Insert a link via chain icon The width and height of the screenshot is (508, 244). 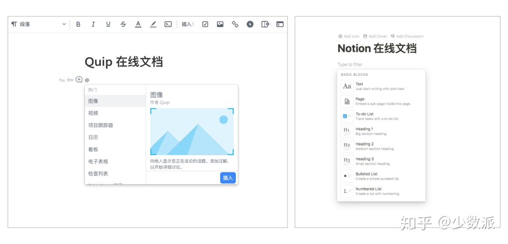[235, 24]
